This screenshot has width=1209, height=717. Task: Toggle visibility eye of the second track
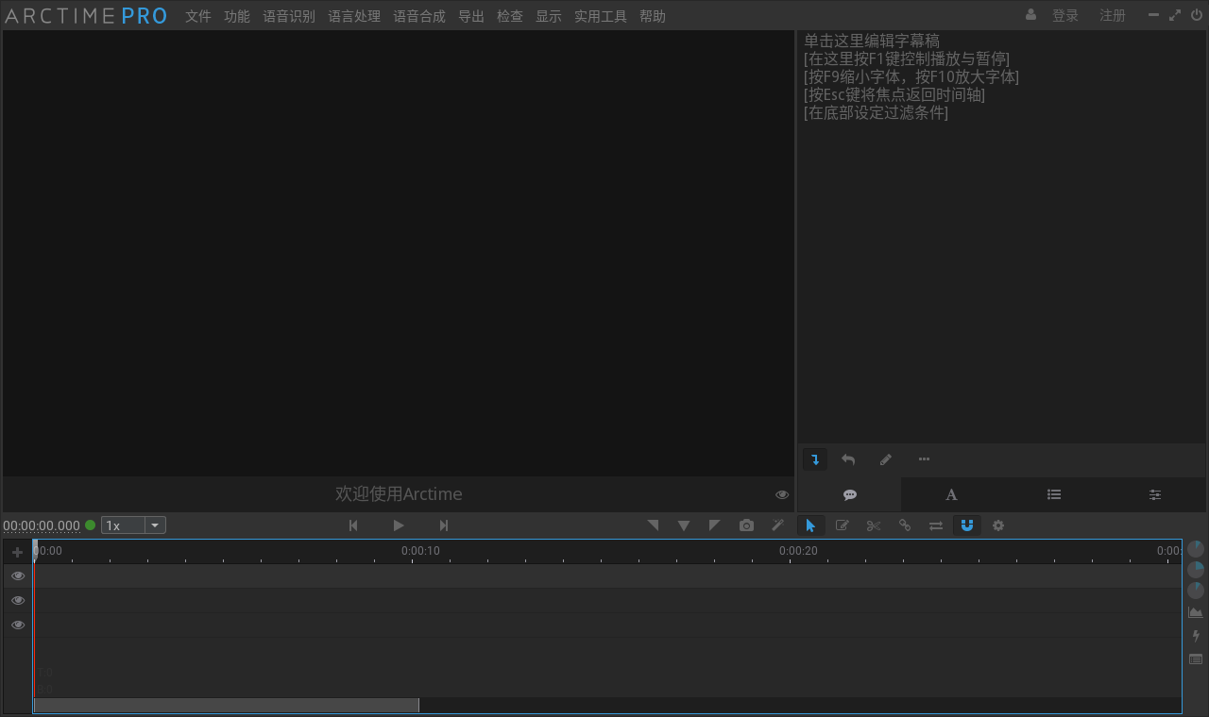[x=18, y=600]
